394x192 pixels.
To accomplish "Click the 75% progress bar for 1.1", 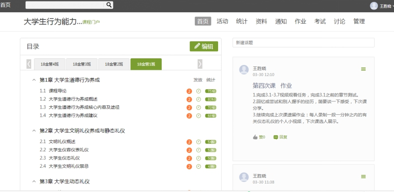I will [x=211, y=91].
